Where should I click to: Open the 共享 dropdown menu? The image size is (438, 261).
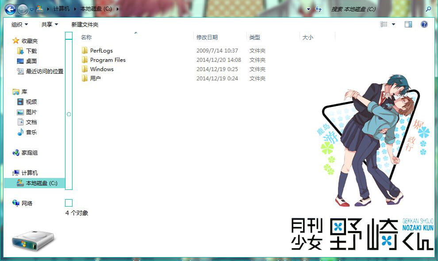tap(49, 24)
